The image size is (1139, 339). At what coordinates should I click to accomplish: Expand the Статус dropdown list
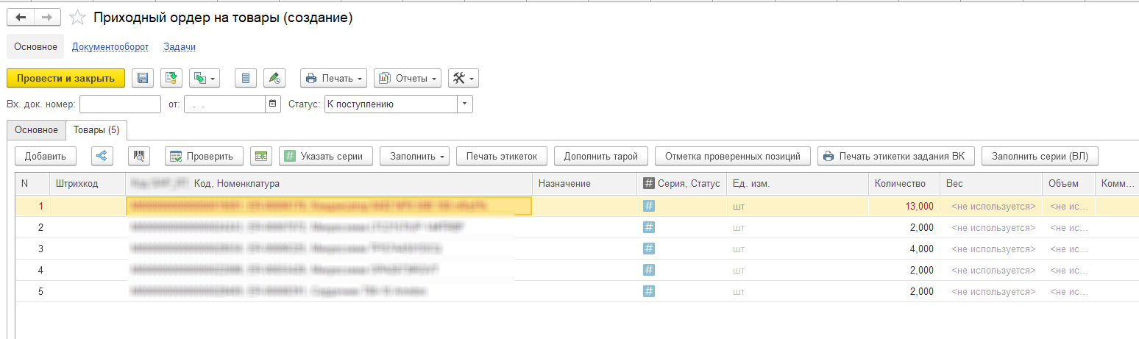464,104
